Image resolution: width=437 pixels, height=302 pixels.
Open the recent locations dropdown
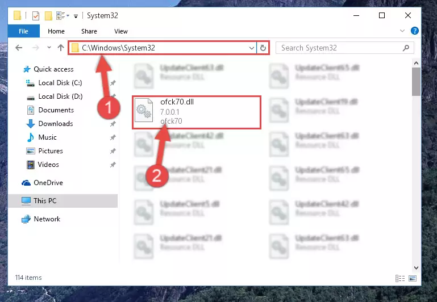pyautogui.click(x=49, y=48)
